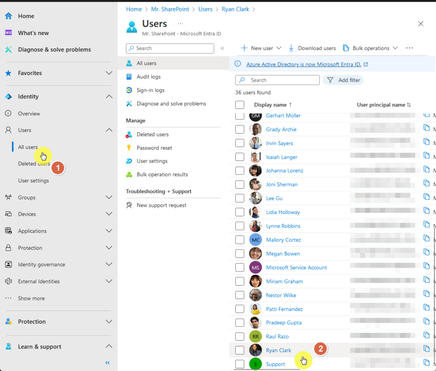Viewport: 436px width, 371px height.
Task: Click the Bulk operation results icon
Action: [129, 174]
